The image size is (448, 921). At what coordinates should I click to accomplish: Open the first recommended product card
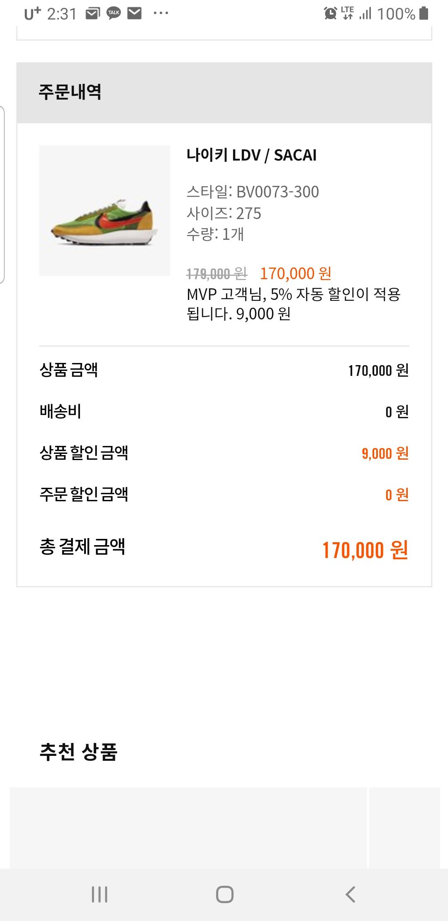[x=188, y=828]
